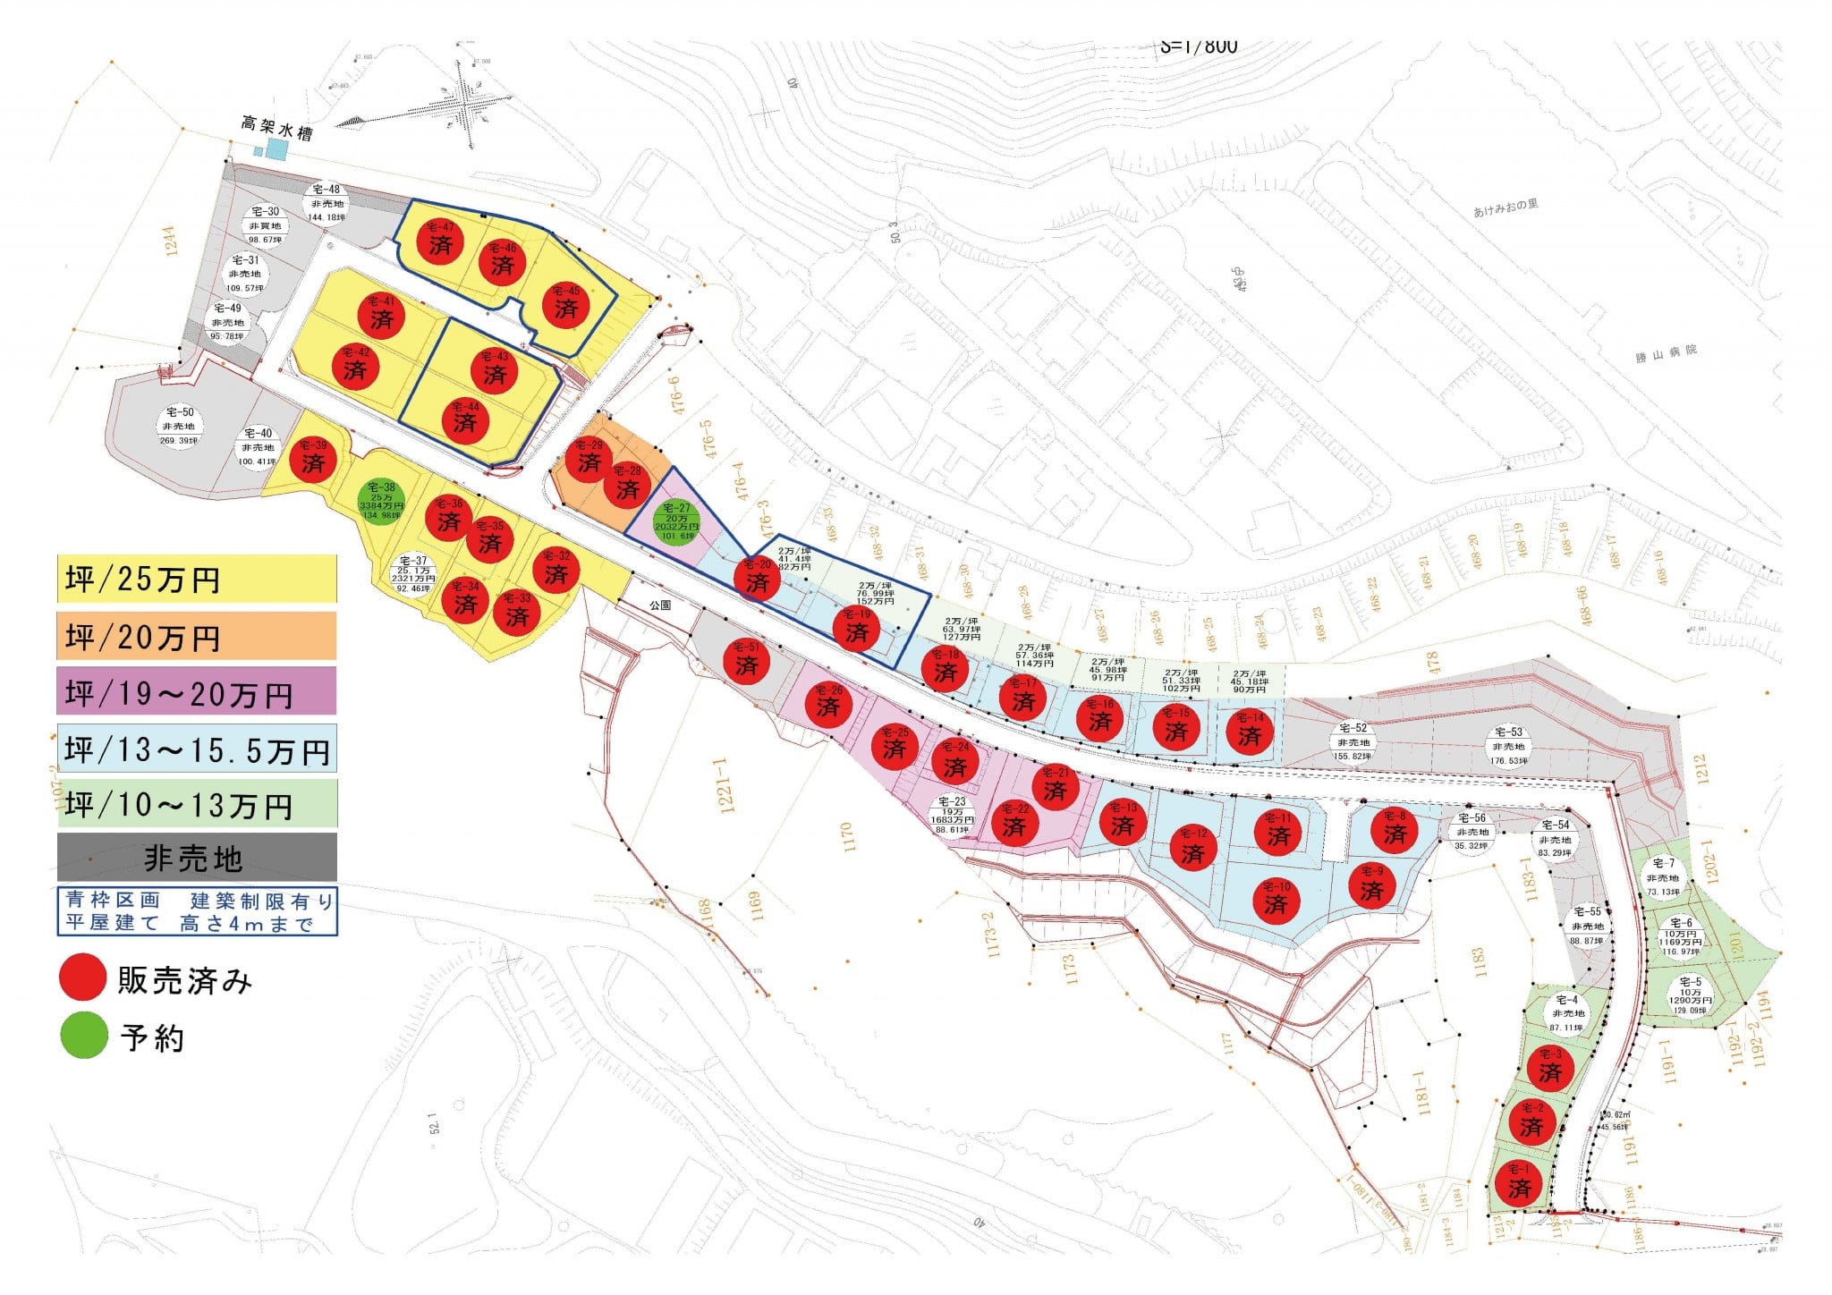Click the gray 非売地 legend bar
This screenshot has height=1295, width=1832.
pos(197,857)
